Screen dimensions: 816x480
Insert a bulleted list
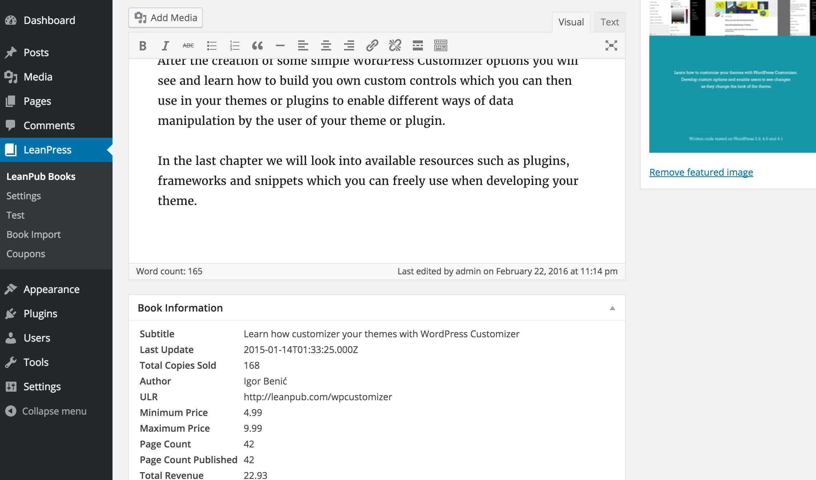[211, 45]
